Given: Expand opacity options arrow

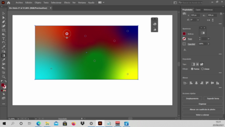Looking at the screenshot, I should point(208,44).
